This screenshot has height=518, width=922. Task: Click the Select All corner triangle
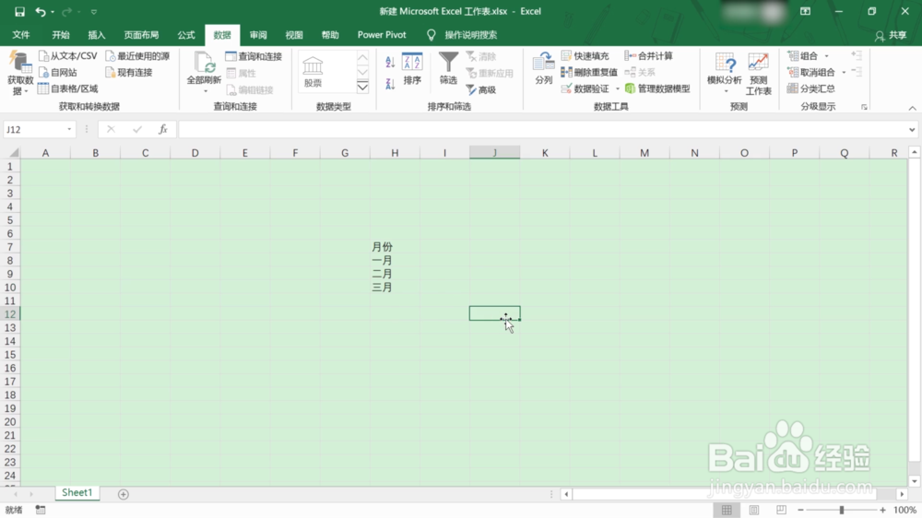coord(13,153)
